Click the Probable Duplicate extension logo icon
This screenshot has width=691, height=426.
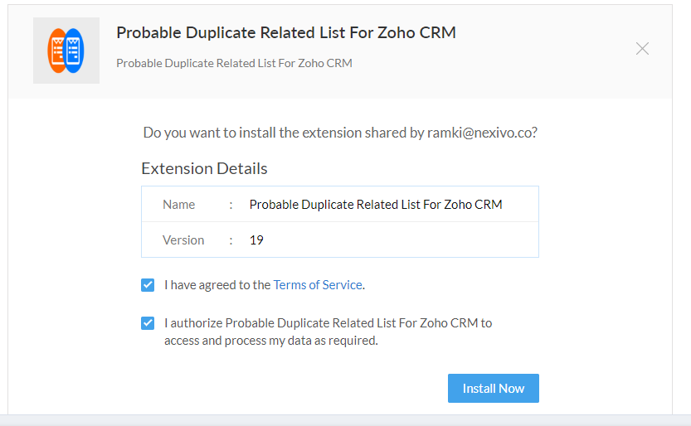tap(66, 51)
